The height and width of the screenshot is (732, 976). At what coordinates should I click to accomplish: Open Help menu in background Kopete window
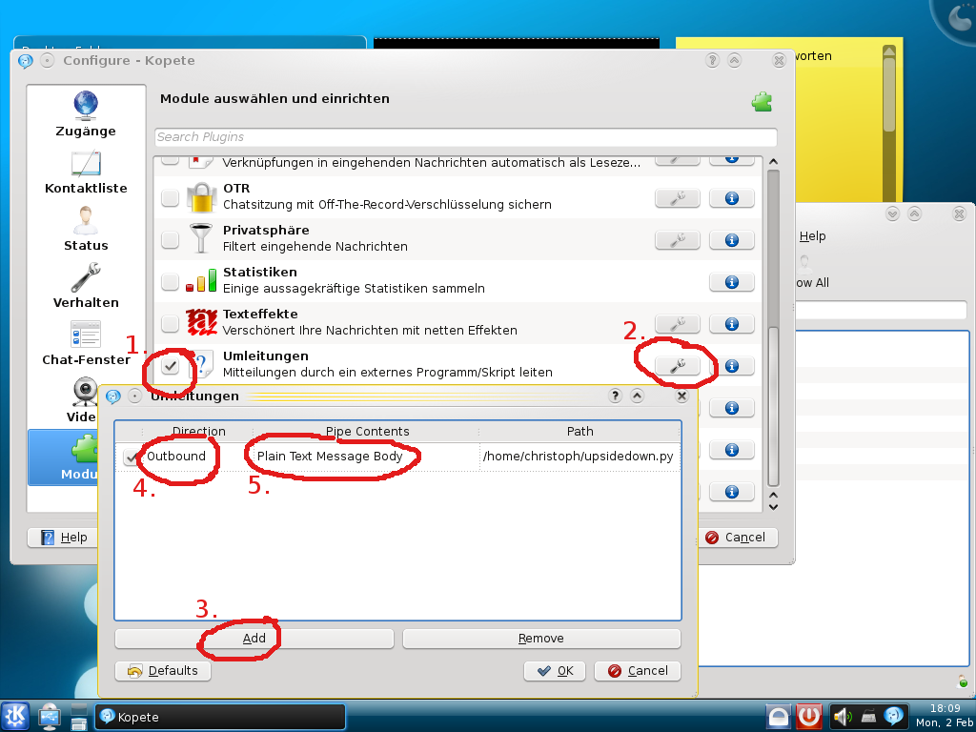coord(812,236)
